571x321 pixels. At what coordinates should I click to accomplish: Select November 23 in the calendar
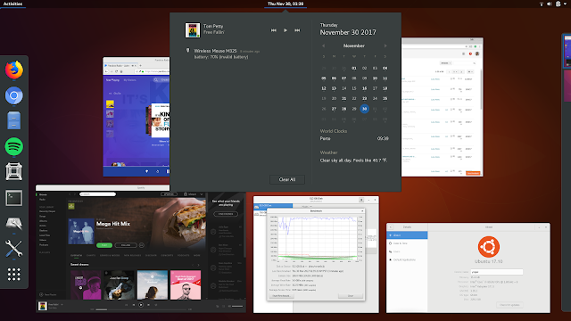[364, 99]
